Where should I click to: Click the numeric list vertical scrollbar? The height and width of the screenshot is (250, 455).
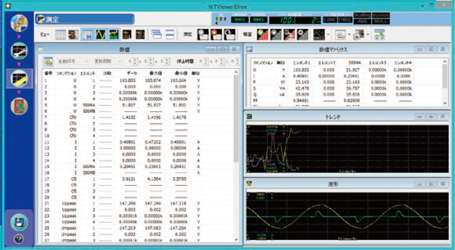[236, 156]
